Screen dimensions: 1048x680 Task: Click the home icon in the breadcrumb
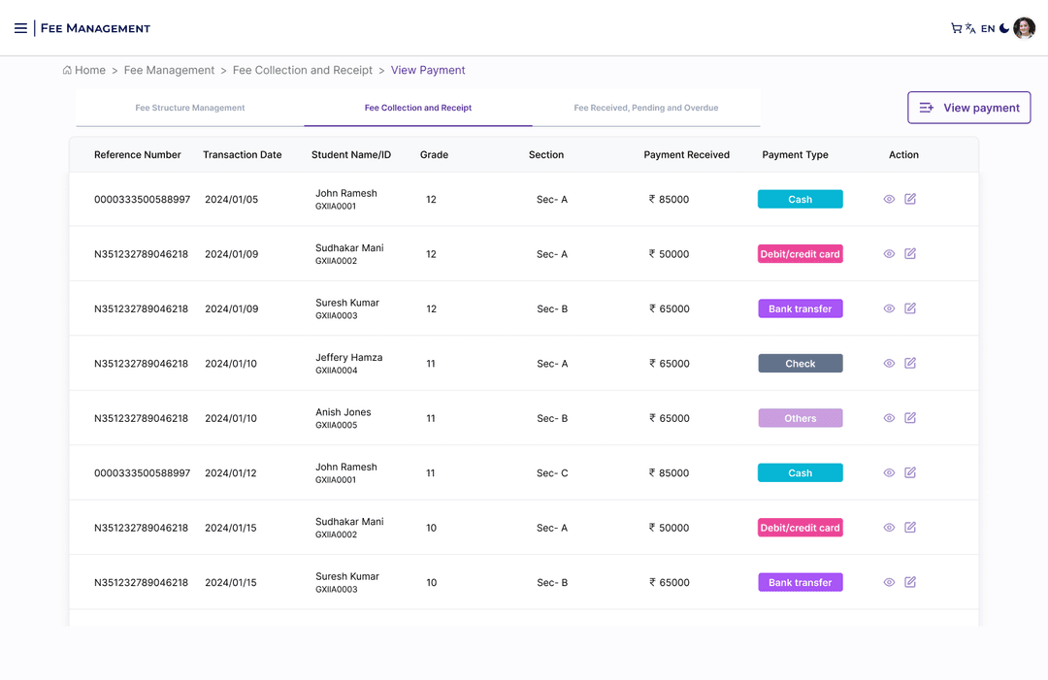tap(68, 70)
